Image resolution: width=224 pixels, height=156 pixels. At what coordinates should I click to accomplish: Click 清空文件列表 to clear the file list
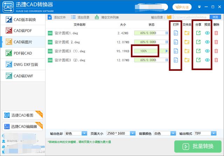(x=107, y=17)
